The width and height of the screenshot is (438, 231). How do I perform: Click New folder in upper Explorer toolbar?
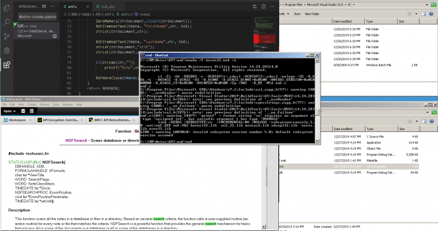coord(312,14)
